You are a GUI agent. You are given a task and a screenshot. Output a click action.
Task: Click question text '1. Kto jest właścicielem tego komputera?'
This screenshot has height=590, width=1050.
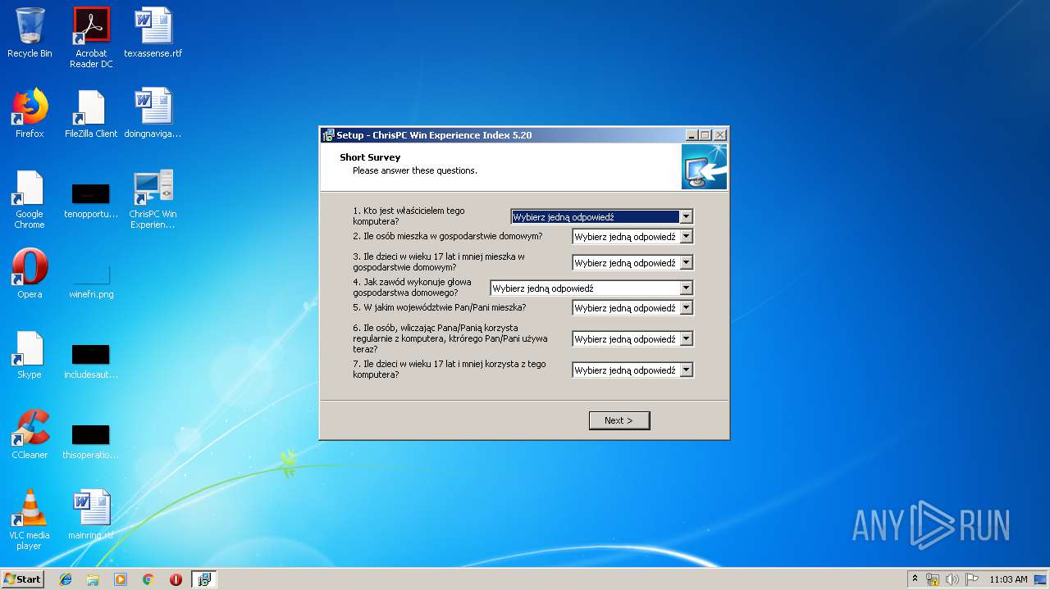[409, 216]
